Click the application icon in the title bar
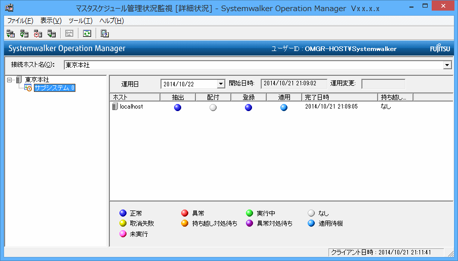This screenshot has height=261, width=458. (9, 8)
